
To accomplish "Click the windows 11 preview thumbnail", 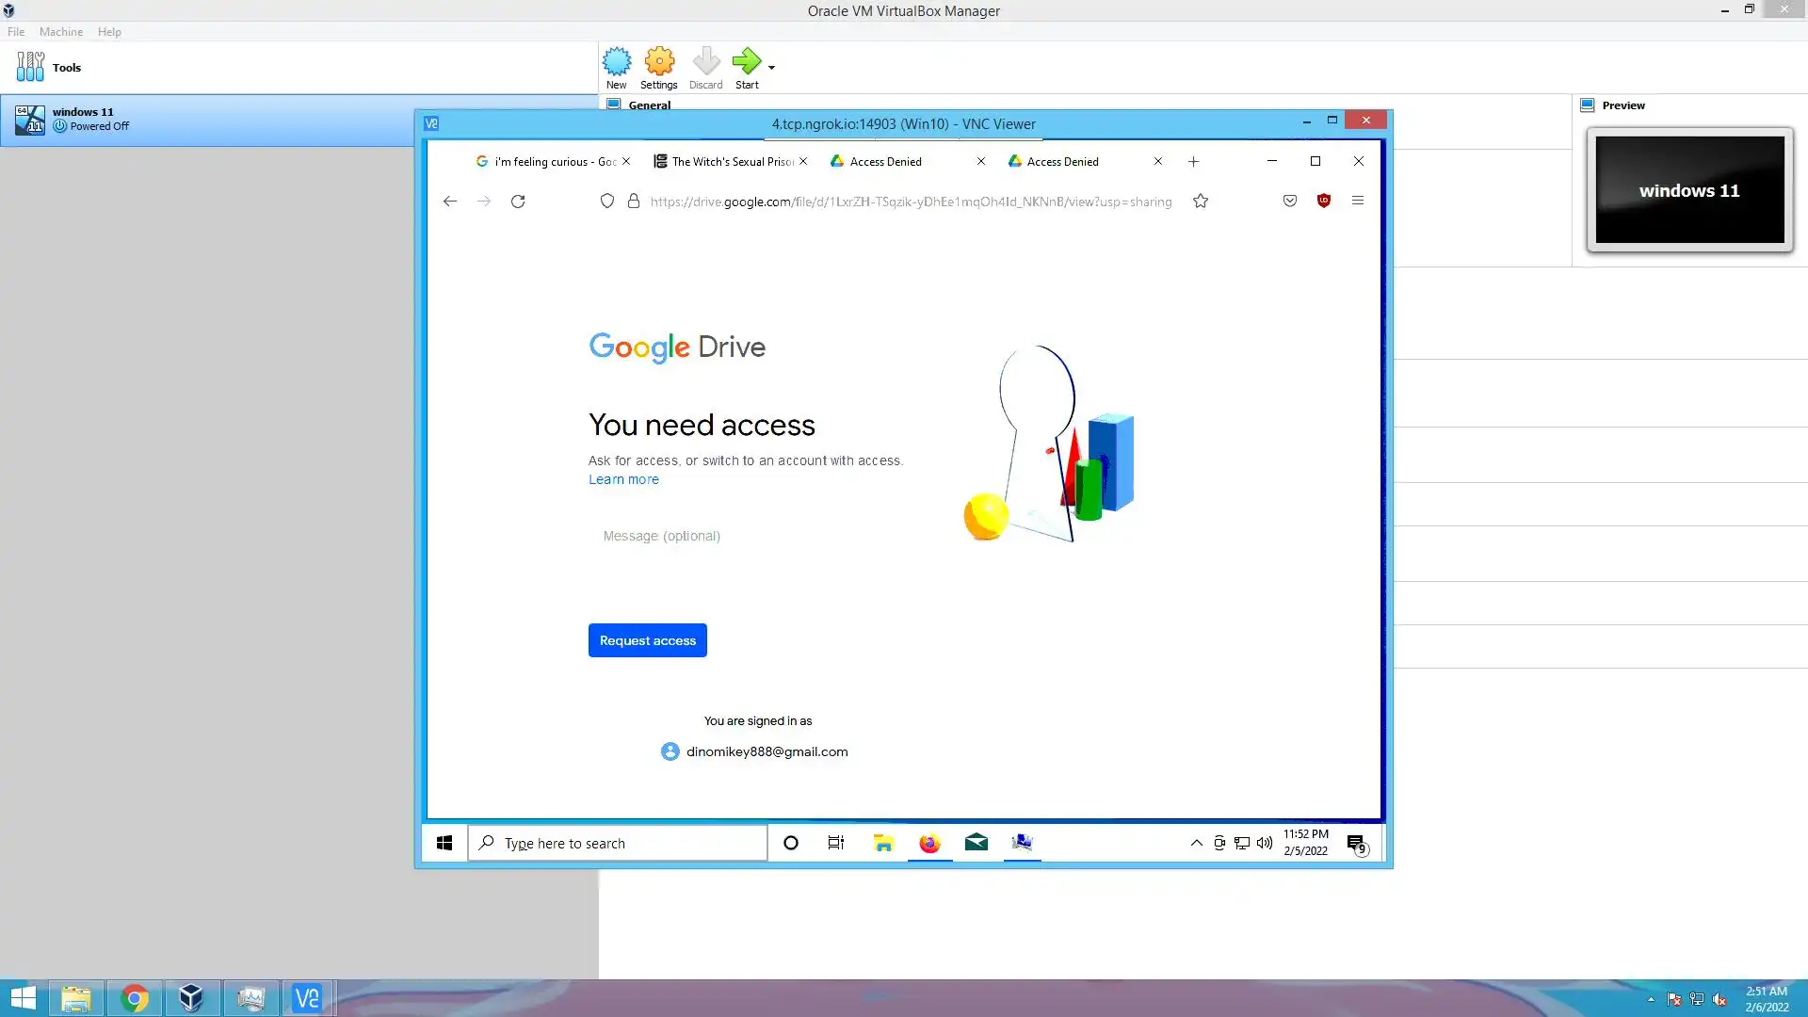I will [1689, 190].
